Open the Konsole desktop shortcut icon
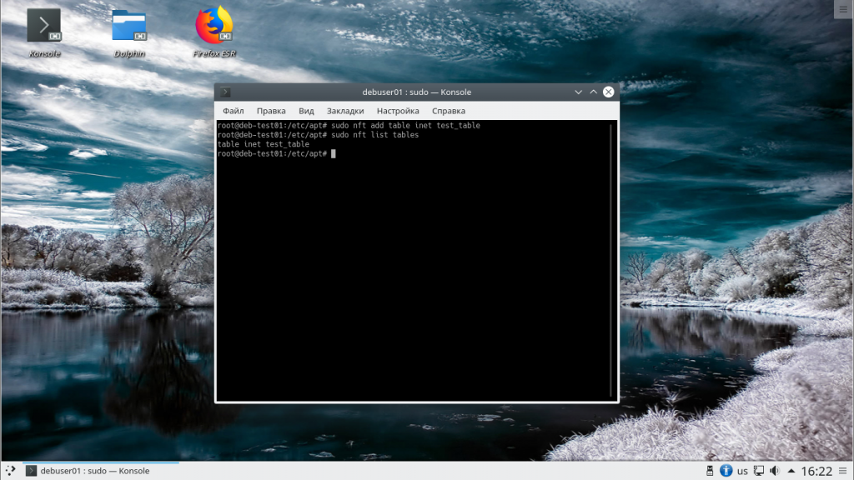The width and height of the screenshot is (854, 480). [x=43, y=26]
